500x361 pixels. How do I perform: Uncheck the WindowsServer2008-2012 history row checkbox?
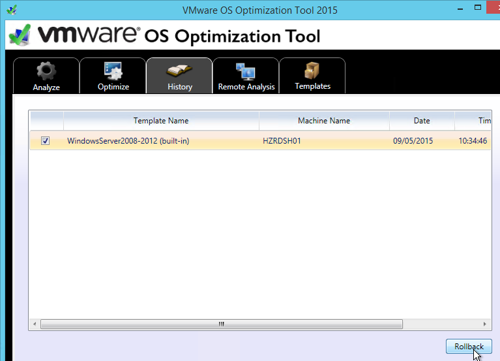tap(45, 140)
